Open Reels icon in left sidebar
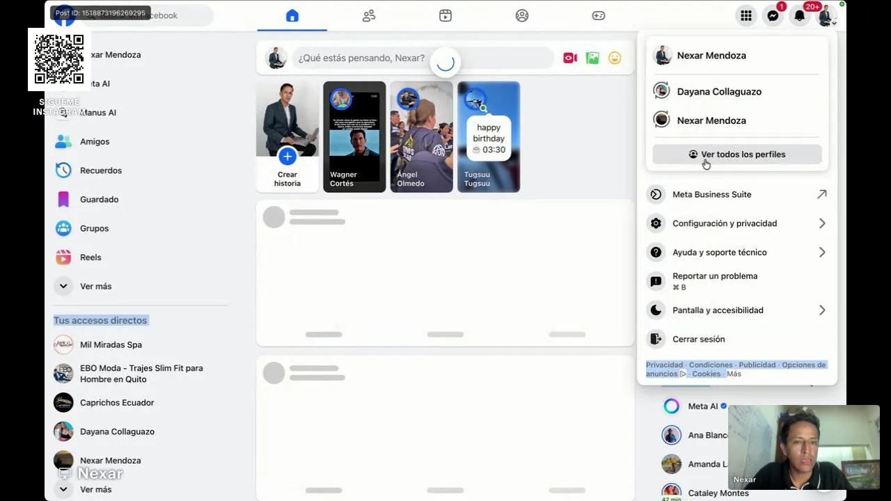Image resolution: width=891 pixels, height=501 pixels. (63, 257)
